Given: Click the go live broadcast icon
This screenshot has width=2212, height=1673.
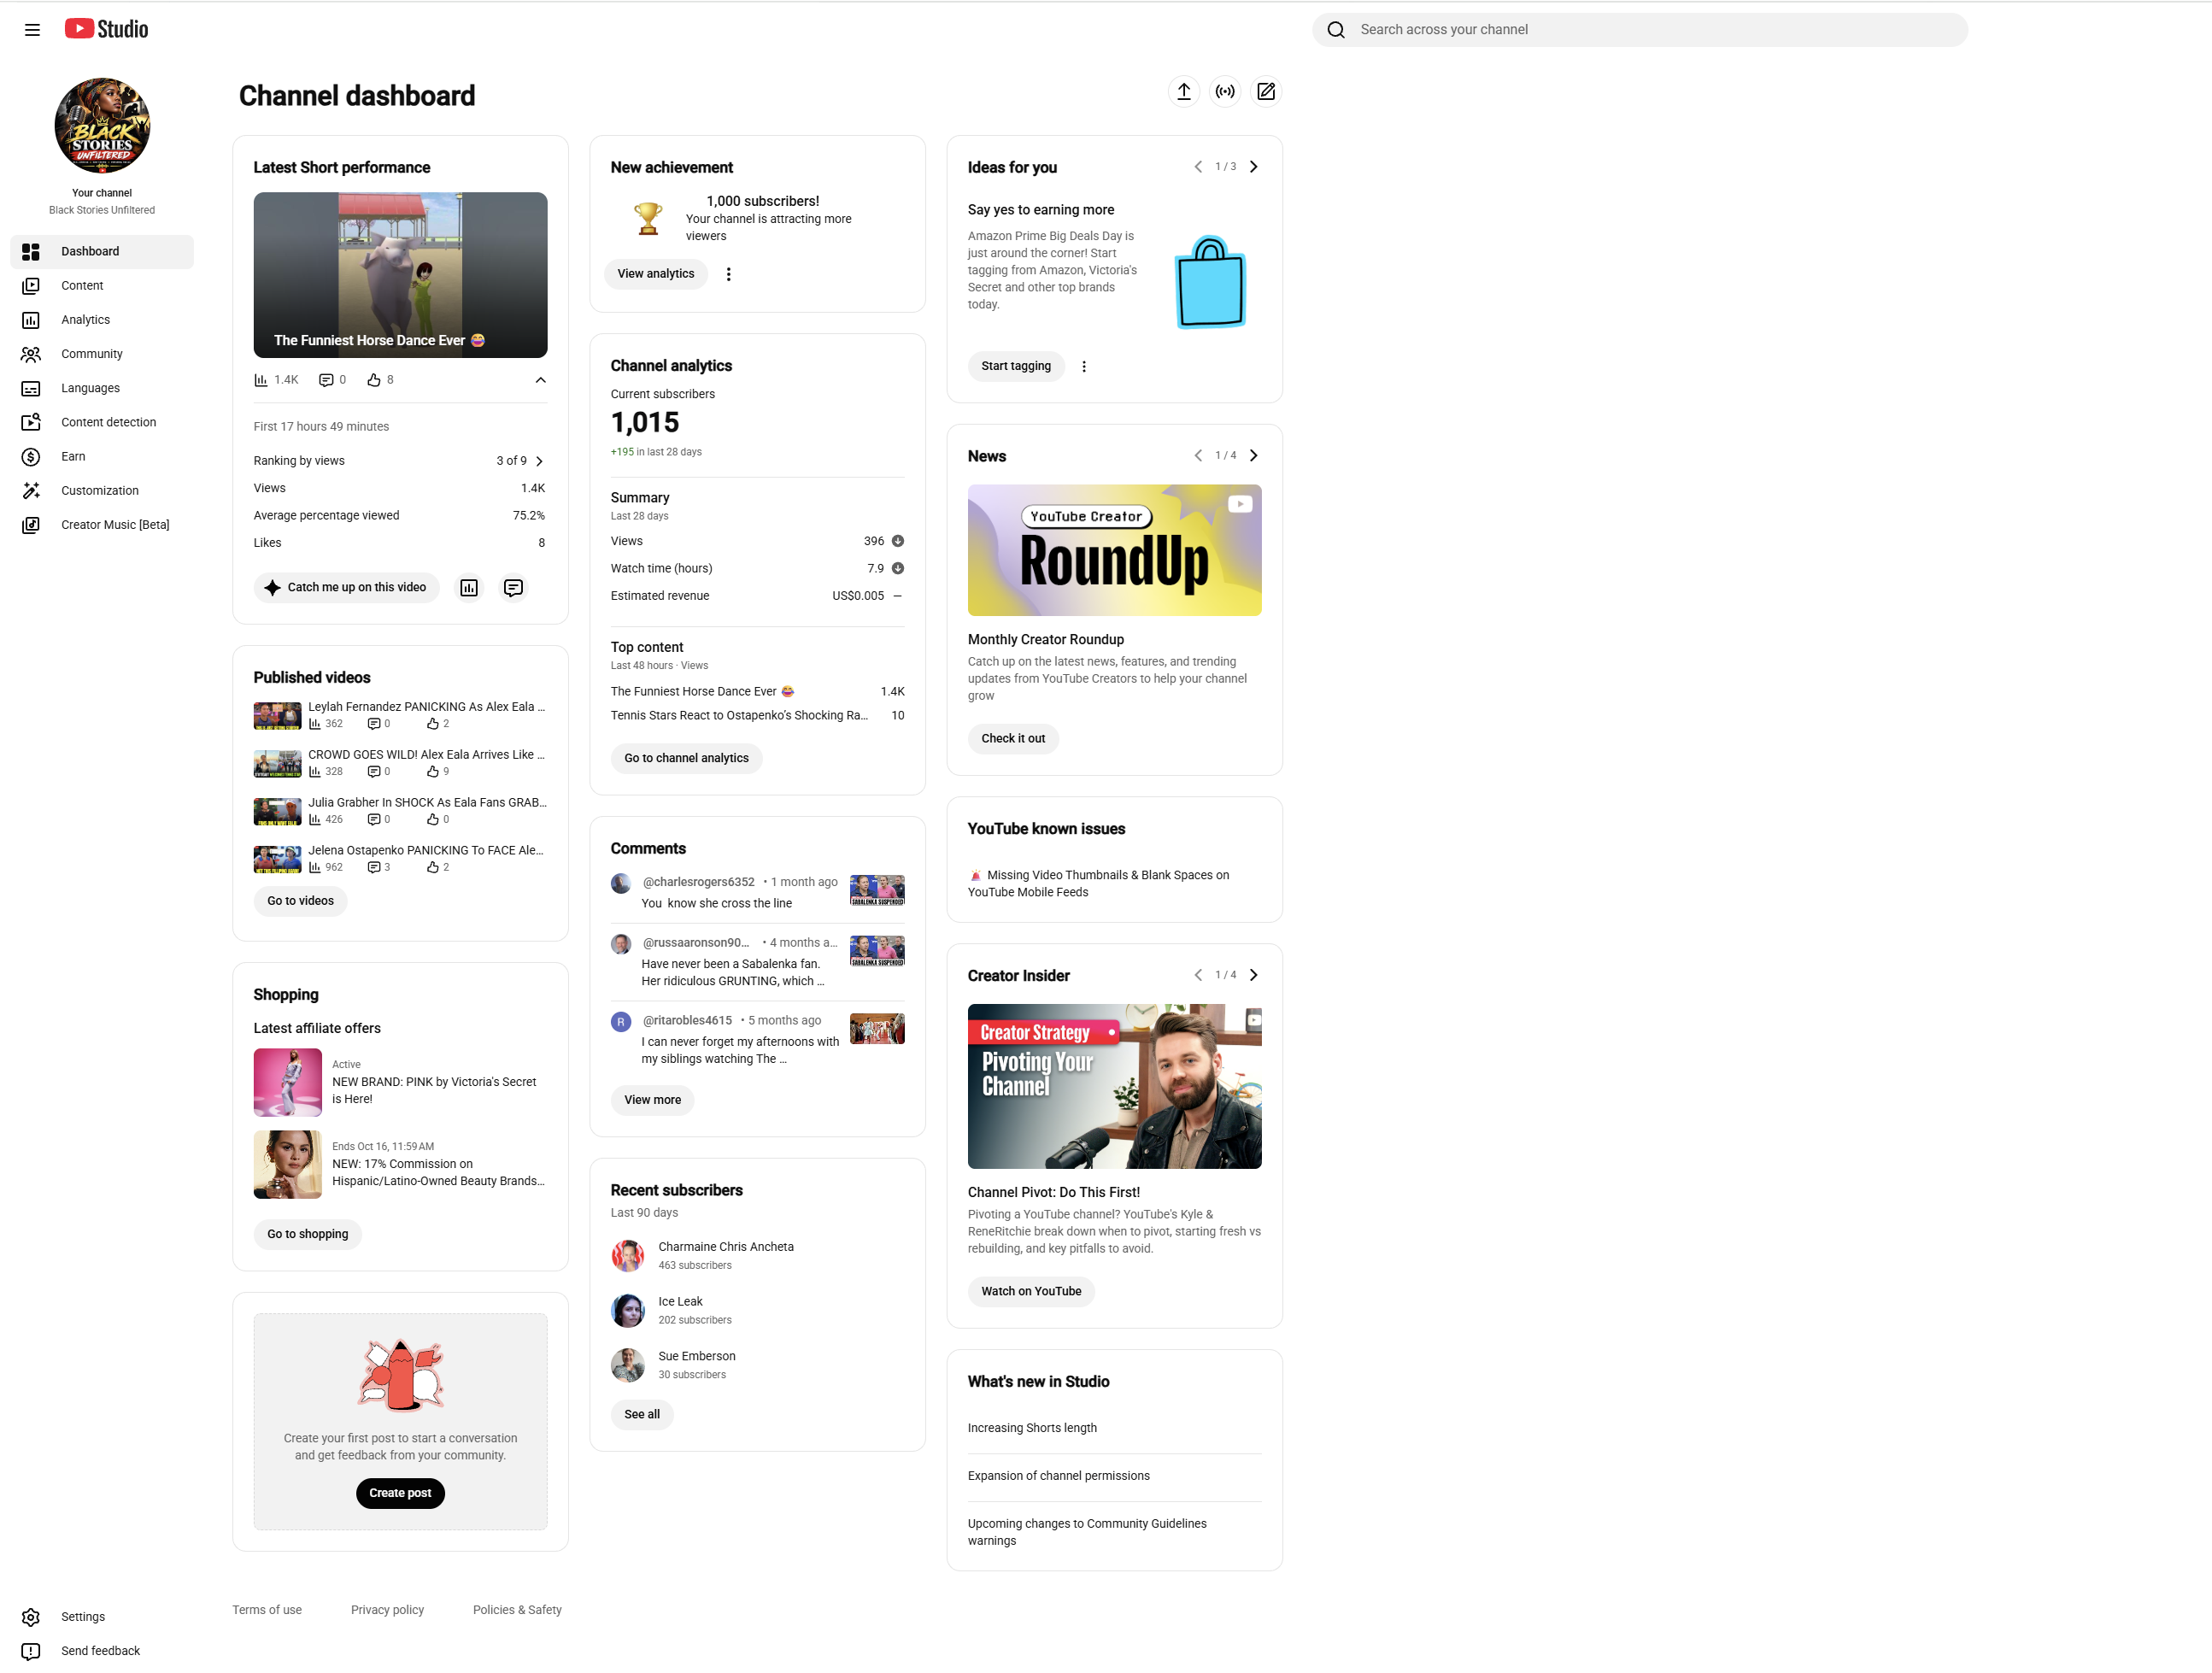Looking at the screenshot, I should click(x=1224, y=92).
